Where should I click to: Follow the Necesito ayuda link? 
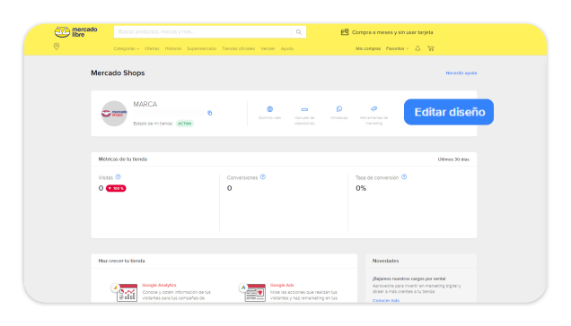click(461, 73)
